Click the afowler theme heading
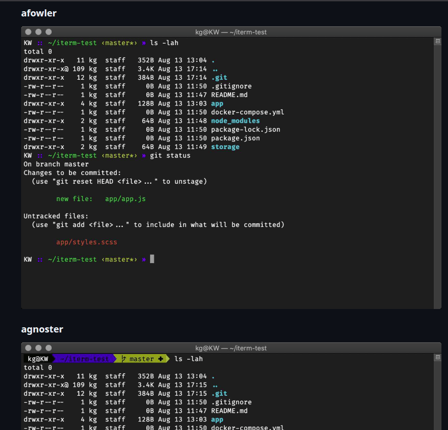This screenshot has height=430, width=448. point(39,13)
